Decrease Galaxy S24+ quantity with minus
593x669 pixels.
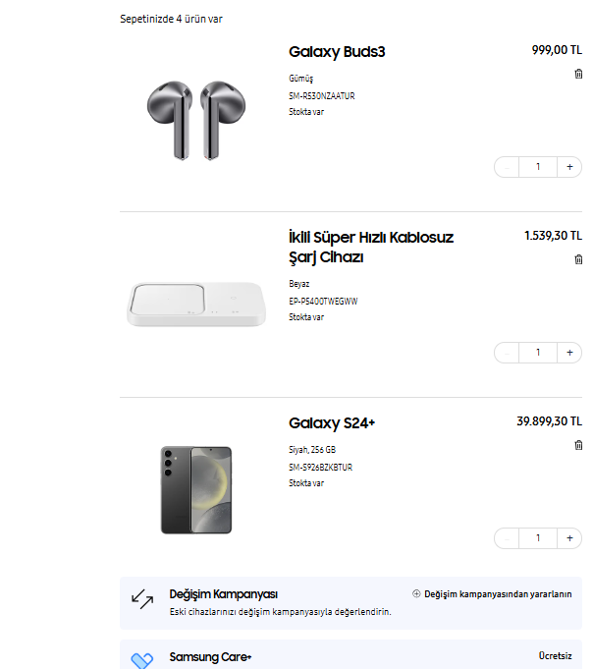click(x=507, y=538)
